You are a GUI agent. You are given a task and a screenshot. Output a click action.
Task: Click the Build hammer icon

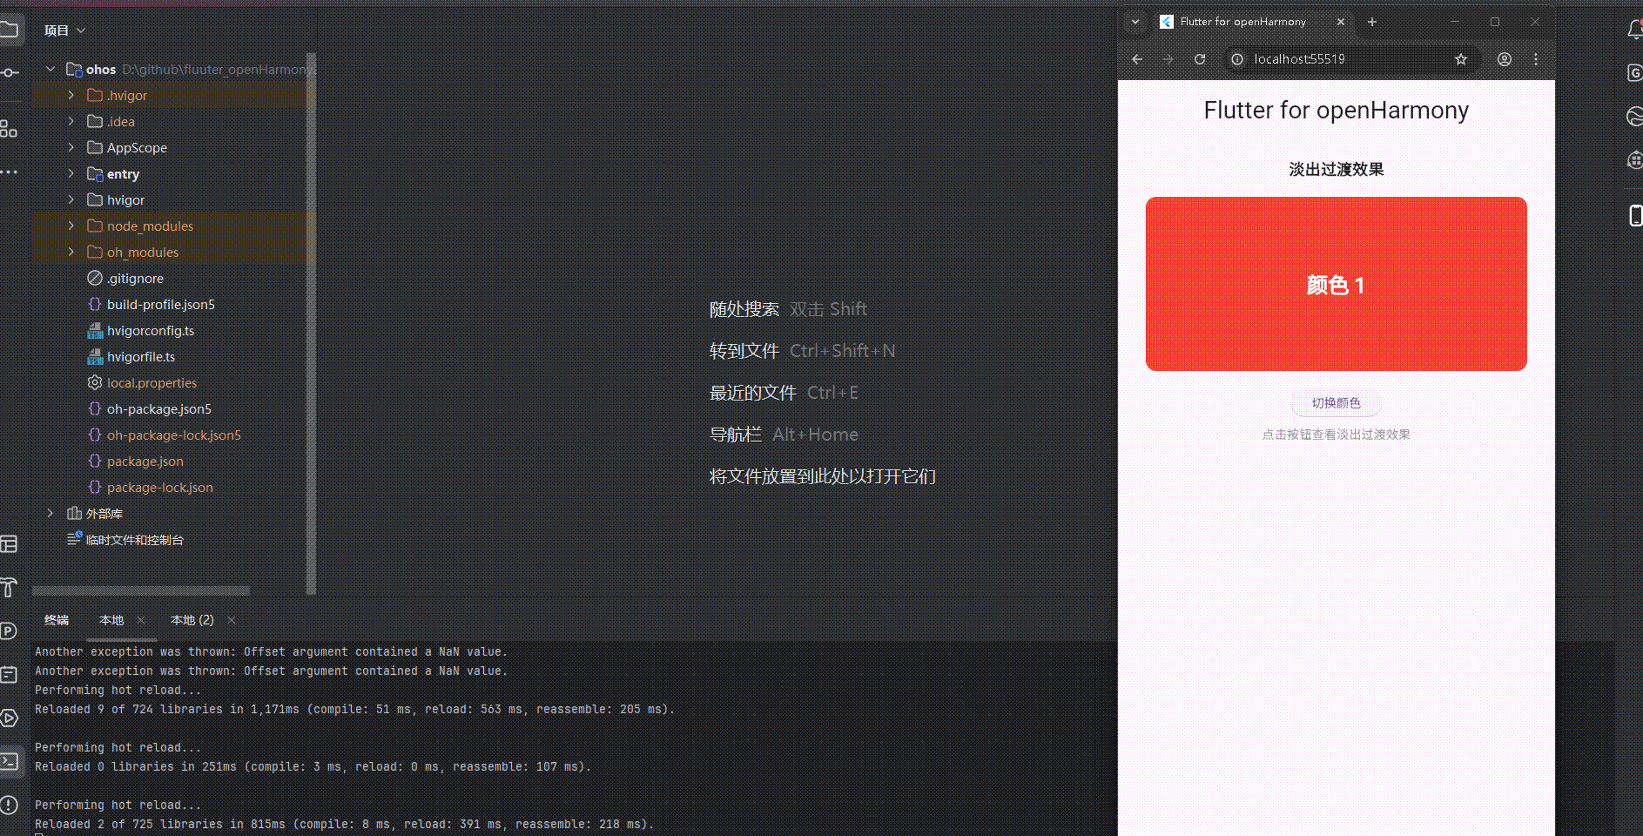[11, 589]
